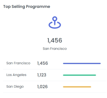The image size is (107, 98).
Task: Click the divider line under the San Francisco row
Action: click(x=55, y=69)
